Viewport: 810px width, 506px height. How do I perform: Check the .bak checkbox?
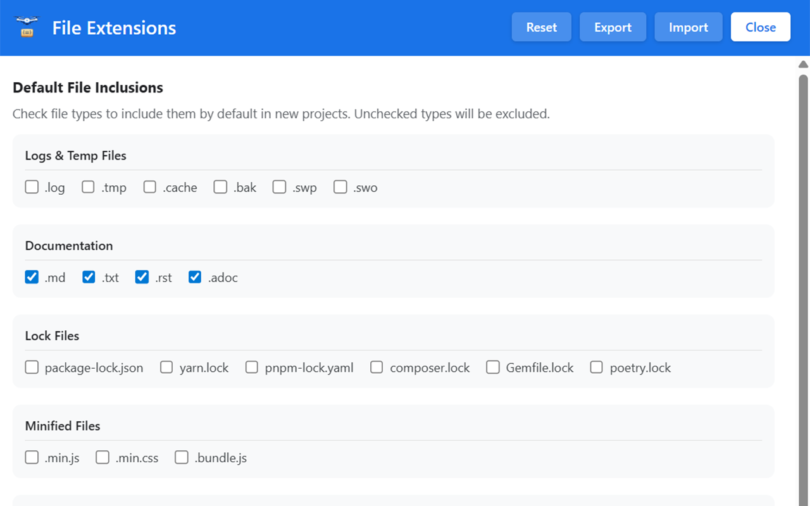(220, 187)
